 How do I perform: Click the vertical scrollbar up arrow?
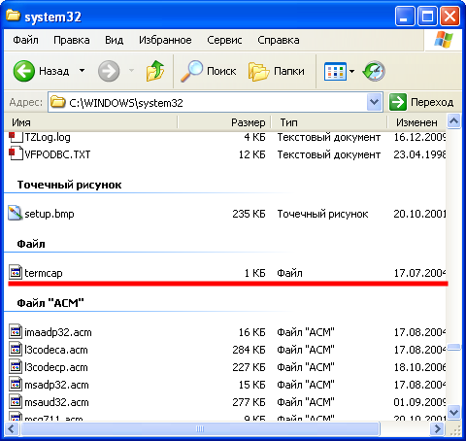coord(453,121)
